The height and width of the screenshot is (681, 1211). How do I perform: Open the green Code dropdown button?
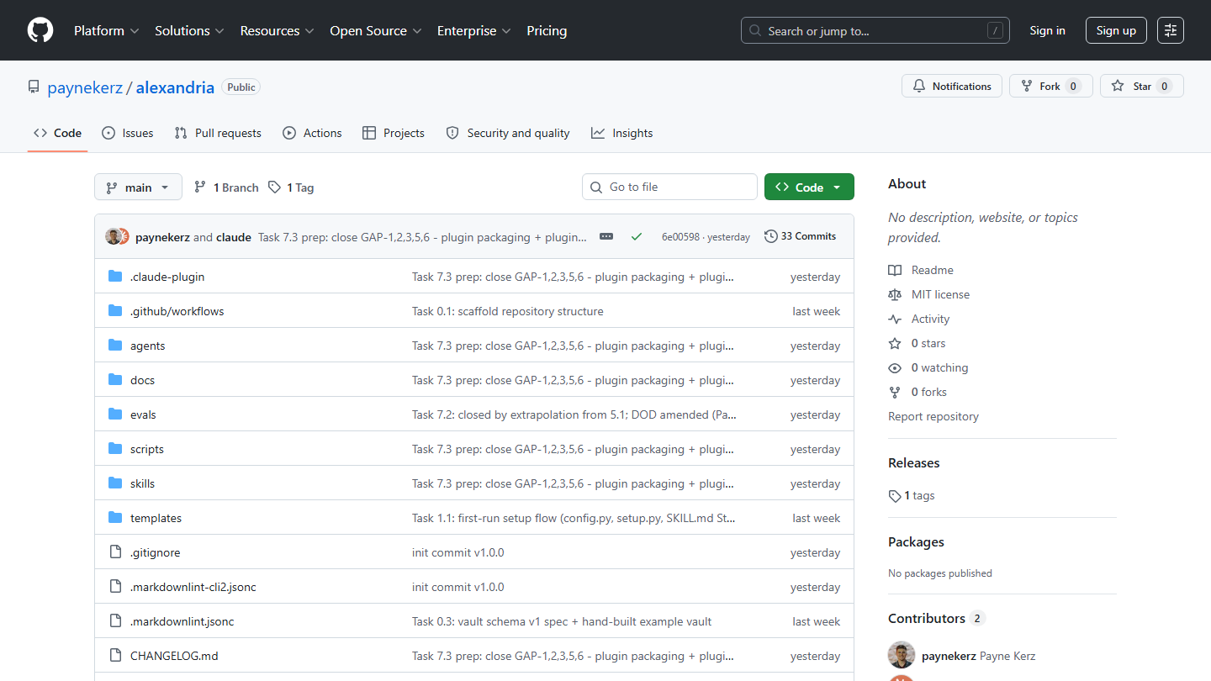point(809,187)
